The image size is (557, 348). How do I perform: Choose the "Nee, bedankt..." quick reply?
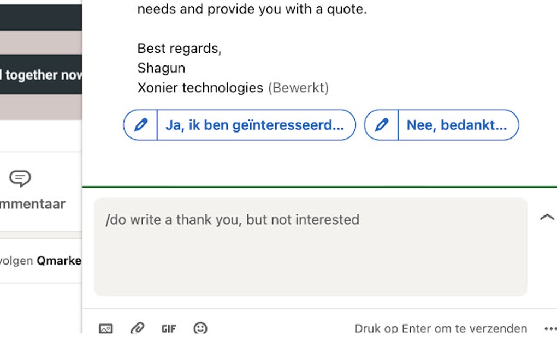click(x=457, y=125)
